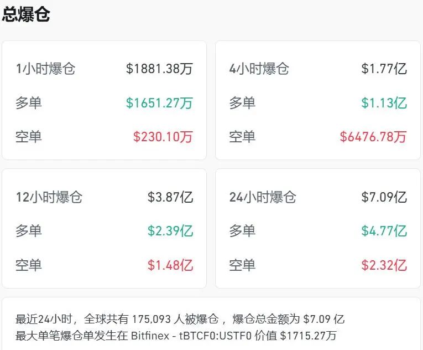This screenshot has width=423, height=350.
Task: Click the $1881.38万 total value
Action: pyautogui.click(x=159, y=69)
